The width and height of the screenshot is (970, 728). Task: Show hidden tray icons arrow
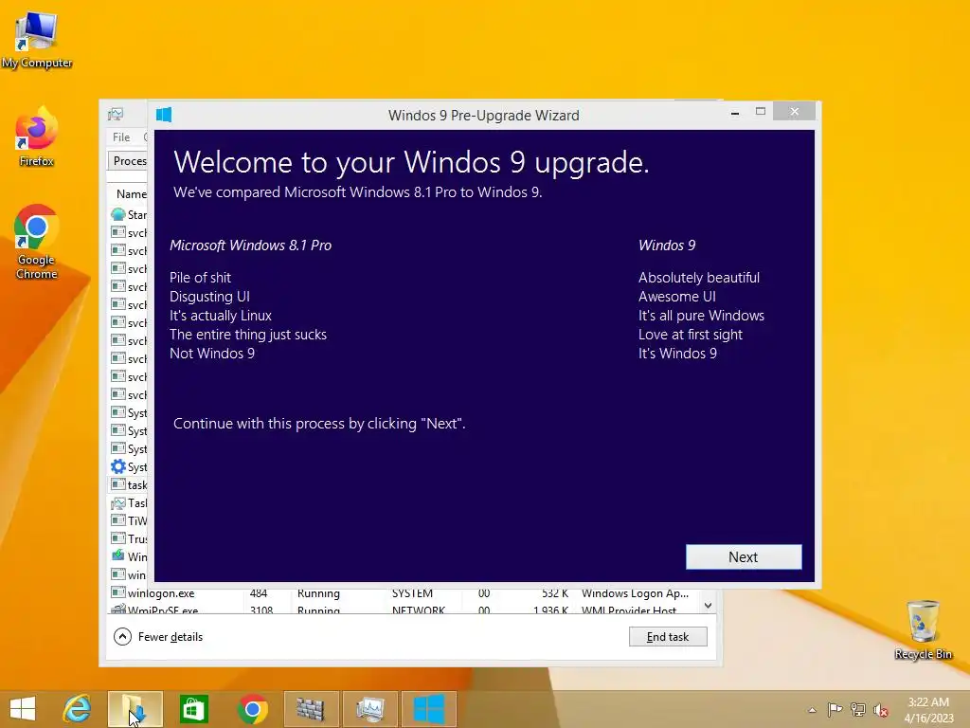coord(812,710)
